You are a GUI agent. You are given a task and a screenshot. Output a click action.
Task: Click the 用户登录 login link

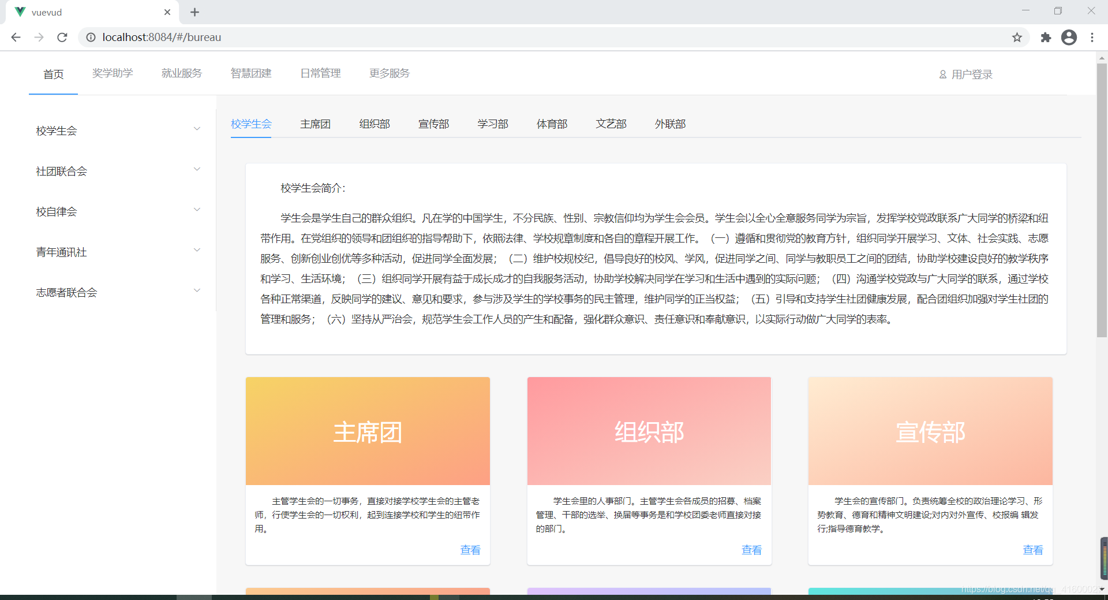pyautogui.click(x=972, y=74)
